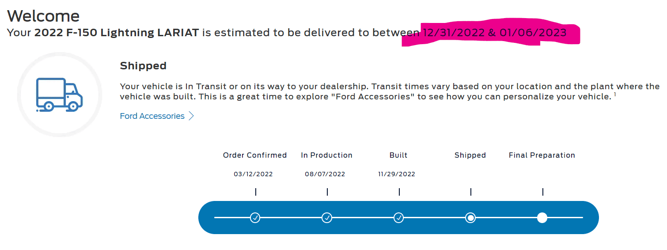Click the Welcome heading
Image resolution: width=667 pixels, height=250 pixels.
tap(43, 16)
